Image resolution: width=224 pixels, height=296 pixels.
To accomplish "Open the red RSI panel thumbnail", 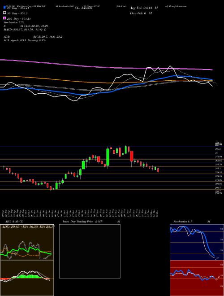I will pos(197,278).
